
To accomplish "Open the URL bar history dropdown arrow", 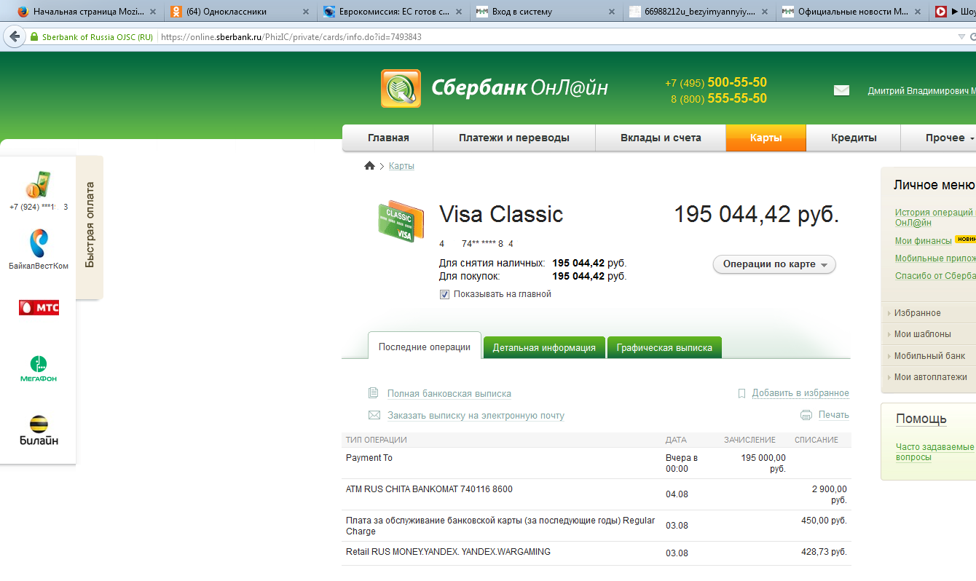I will (x=961, y=37).
